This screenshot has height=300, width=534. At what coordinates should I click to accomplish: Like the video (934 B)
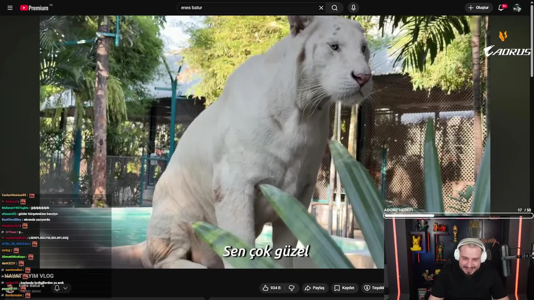point(271,288)
